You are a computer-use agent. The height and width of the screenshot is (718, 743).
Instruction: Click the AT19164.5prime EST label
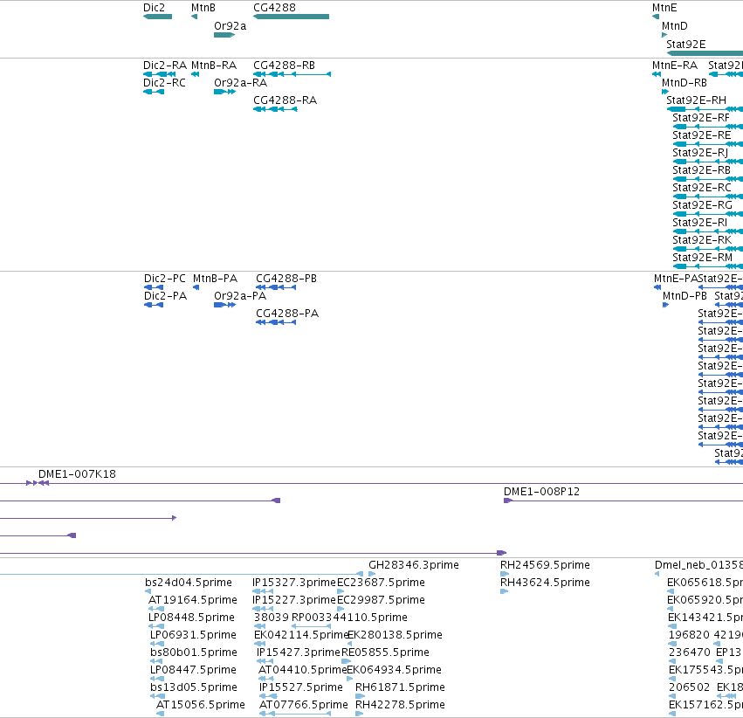pos(193,599)
